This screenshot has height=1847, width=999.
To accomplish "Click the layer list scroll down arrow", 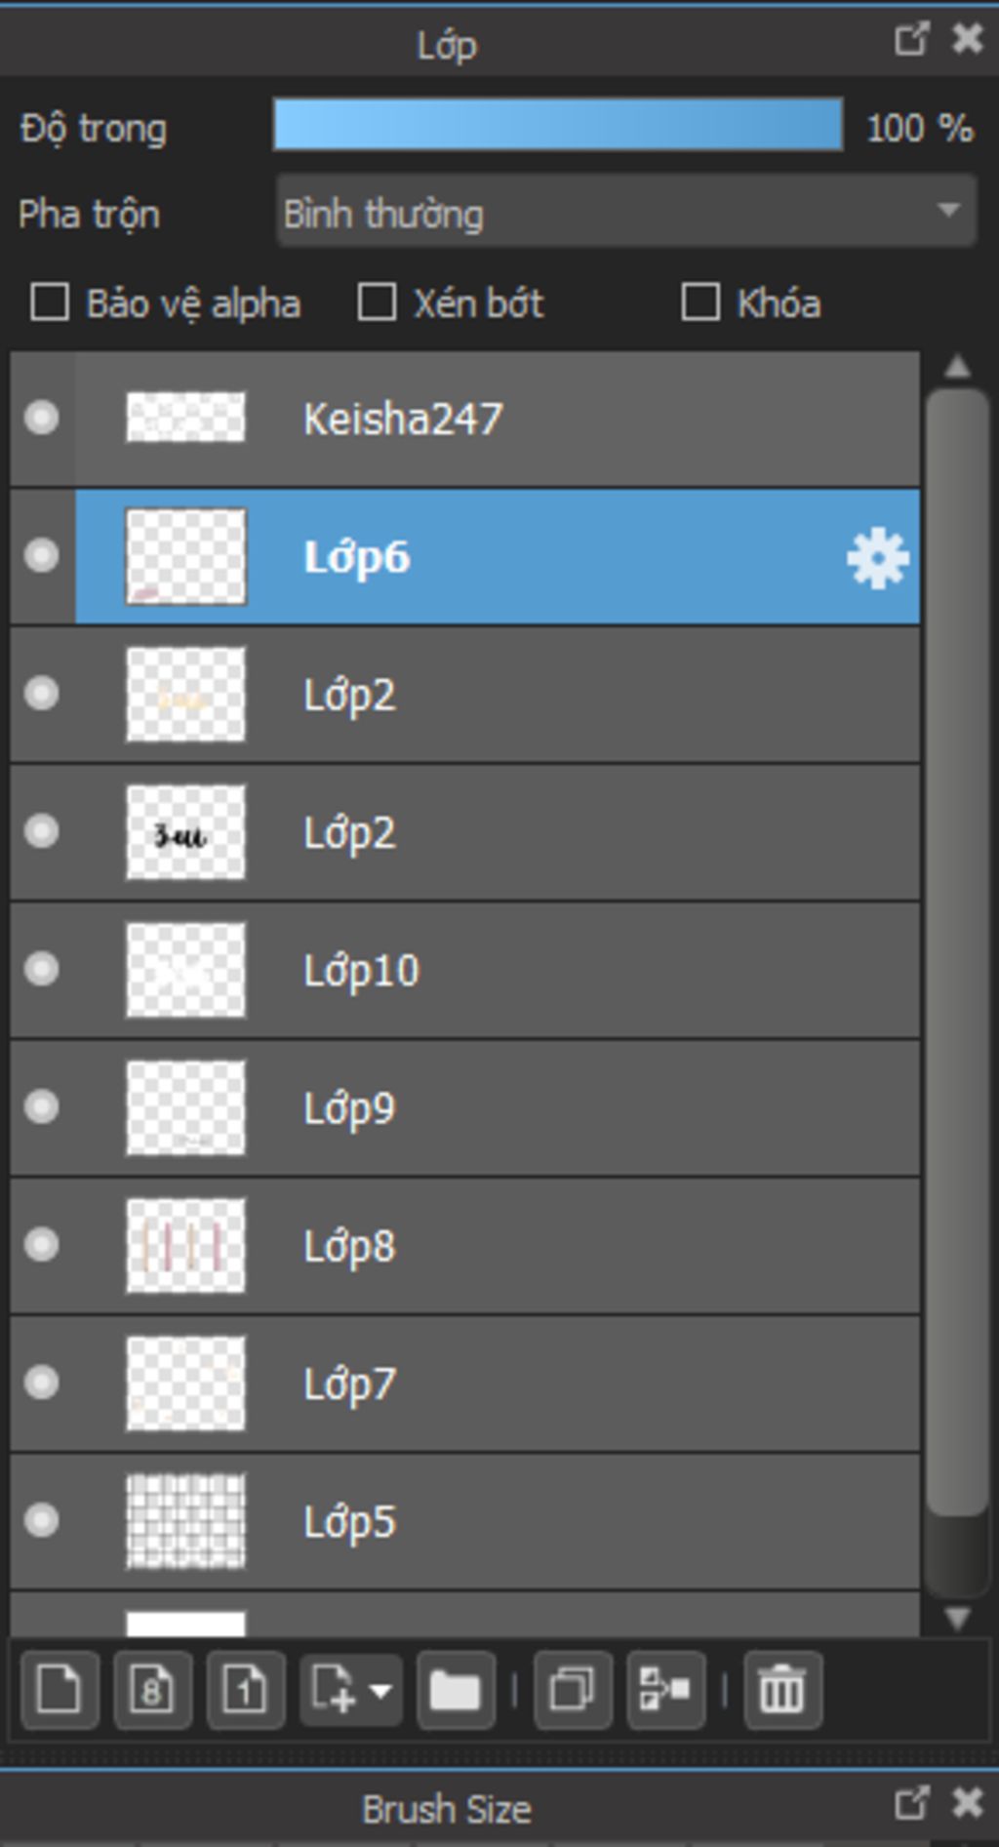I will (x=958, y=1620).
